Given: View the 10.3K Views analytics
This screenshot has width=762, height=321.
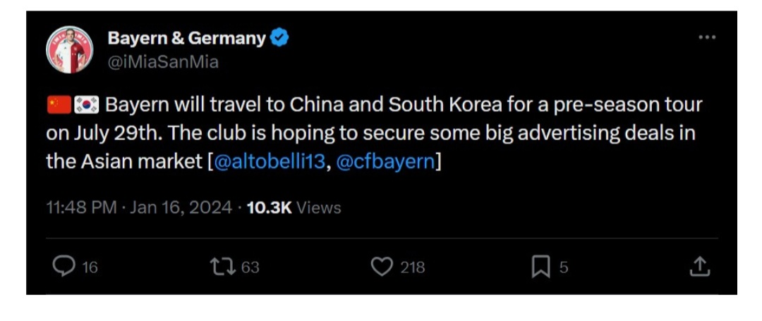Looking at the screenshot, I should tap(294, 208).
